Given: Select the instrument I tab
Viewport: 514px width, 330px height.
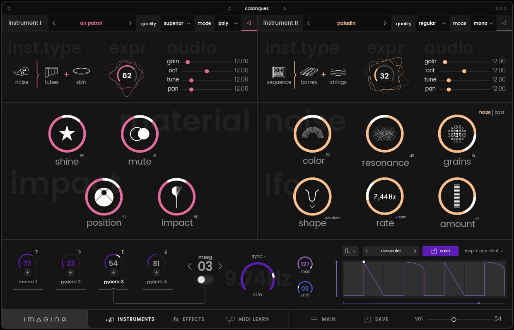Looking at the screenshot, I should pyautogui.click(x=25, y=23).
